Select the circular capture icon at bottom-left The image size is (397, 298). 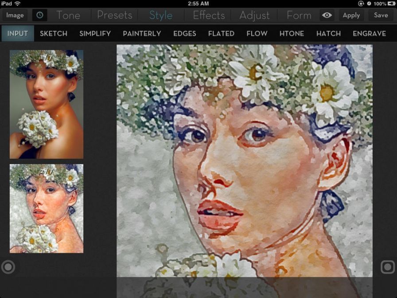(8, 267)
